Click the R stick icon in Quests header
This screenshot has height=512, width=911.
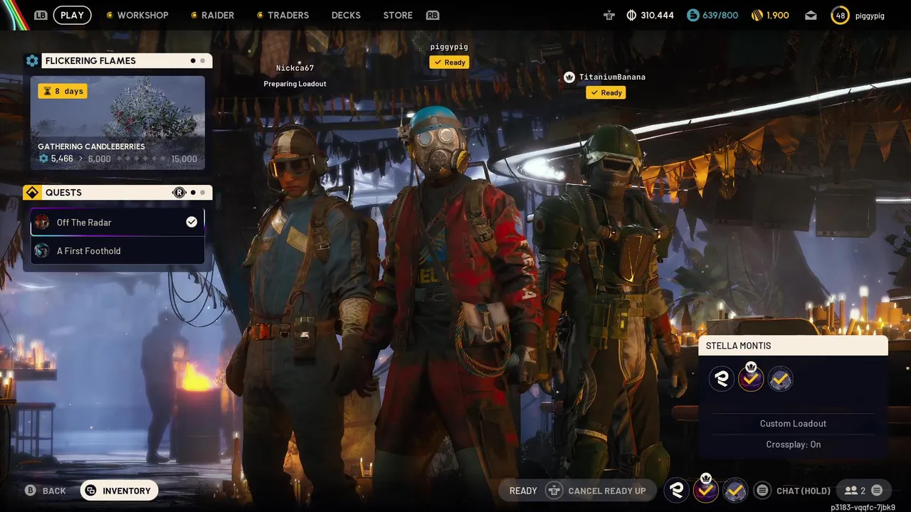(x=179, y=192)
